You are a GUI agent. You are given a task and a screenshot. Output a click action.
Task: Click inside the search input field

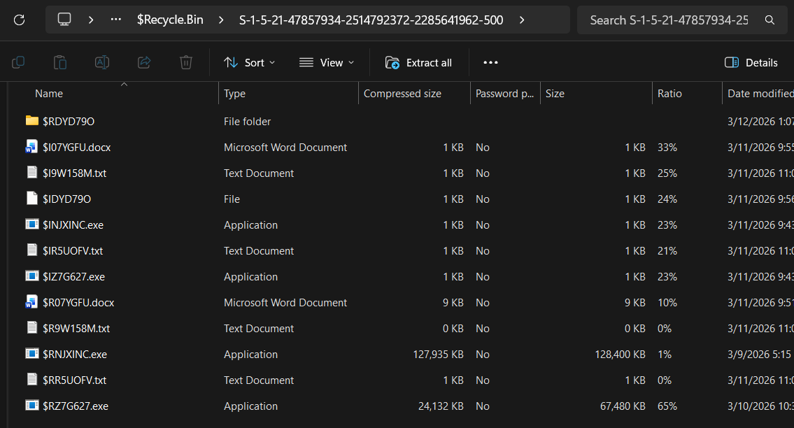668,20
